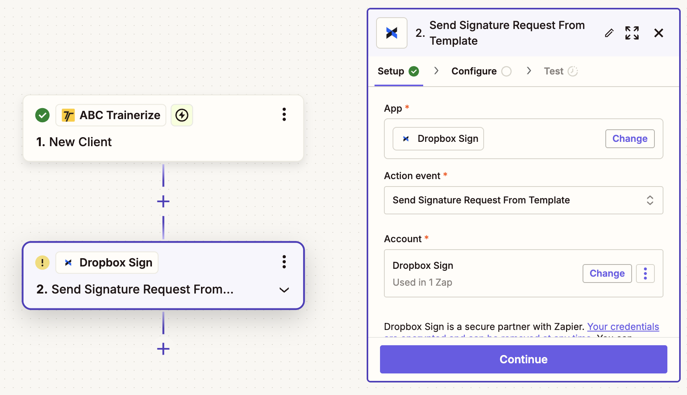Open the account options three-dot menu
This screenshot has height=395, width=687.
645,274
